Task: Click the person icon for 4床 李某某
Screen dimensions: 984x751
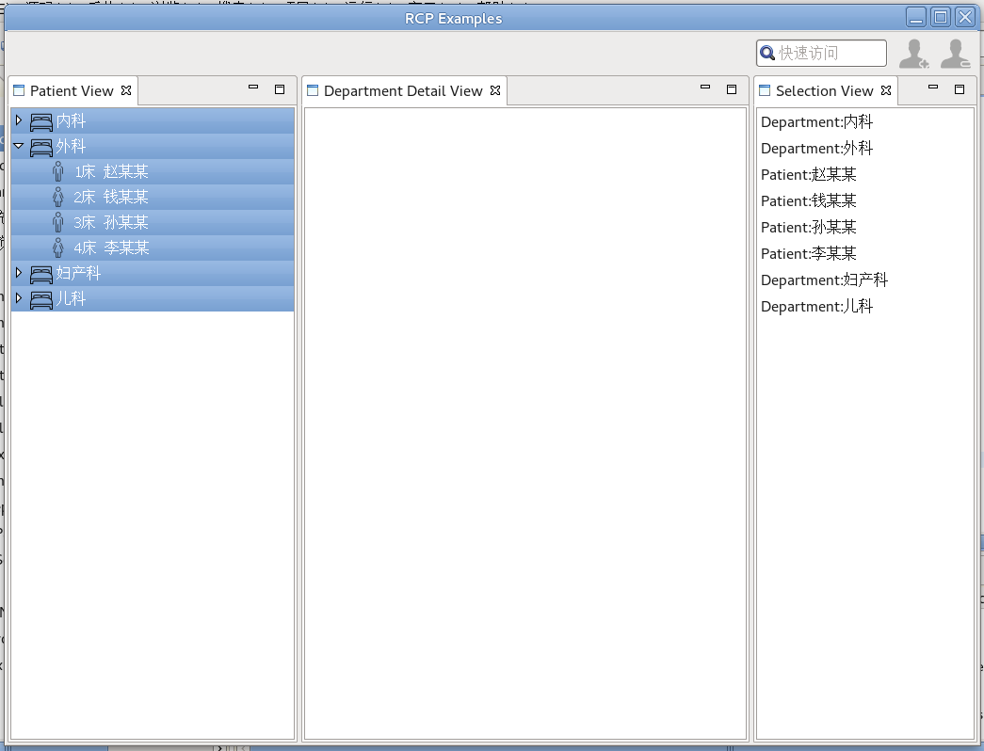Action: tap(58, 248)
